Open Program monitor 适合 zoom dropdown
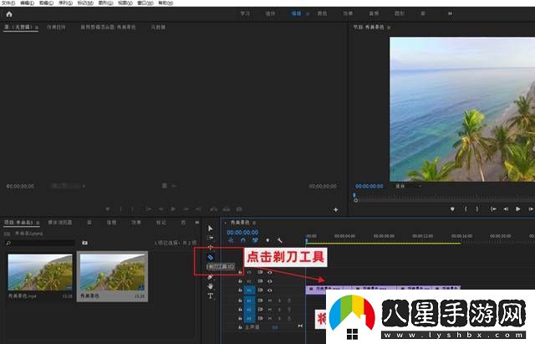 409,186
